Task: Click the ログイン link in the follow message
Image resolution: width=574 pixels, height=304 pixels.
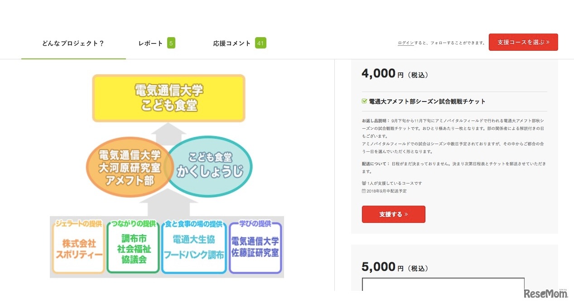Action: [405, 42]
